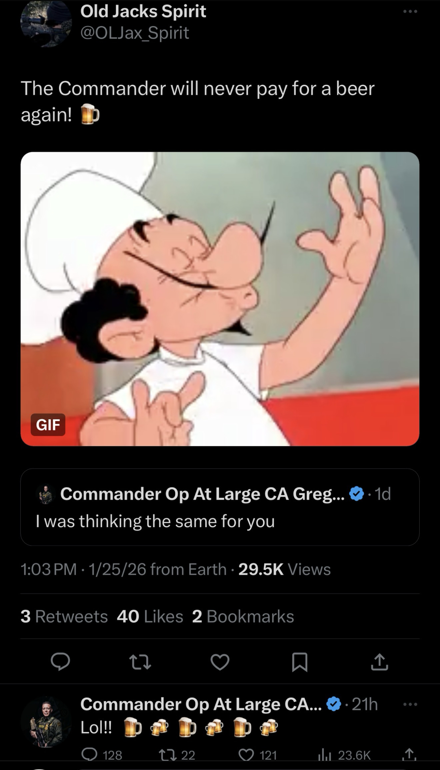The width and height of the screenshot is (440, 770).
Task: Open Commander reply's profile avatar
Action: [46, 721]
